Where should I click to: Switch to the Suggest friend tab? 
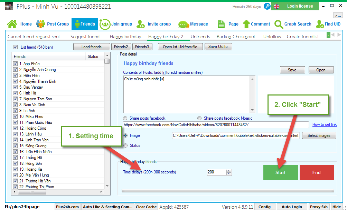[85, 37]
